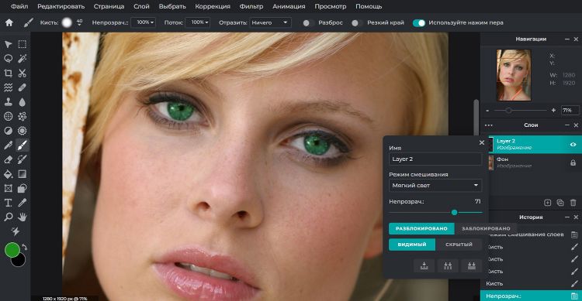Open the green foreground color swatch
Image resolution: width=582 pixels, height=301 pixels.
12,250
